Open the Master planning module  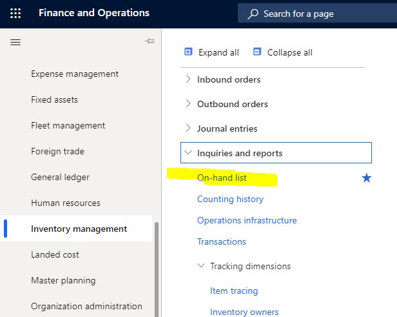point(63,280)
